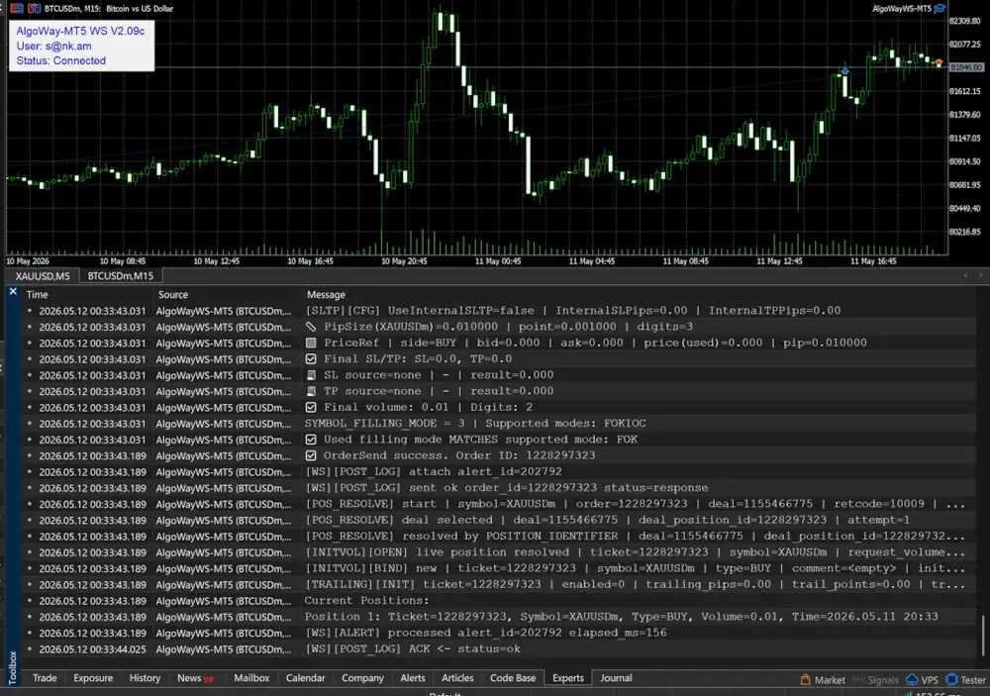Select the BTCUSDm,M15 chart tab
990x696 pixels.
(120, 276)
